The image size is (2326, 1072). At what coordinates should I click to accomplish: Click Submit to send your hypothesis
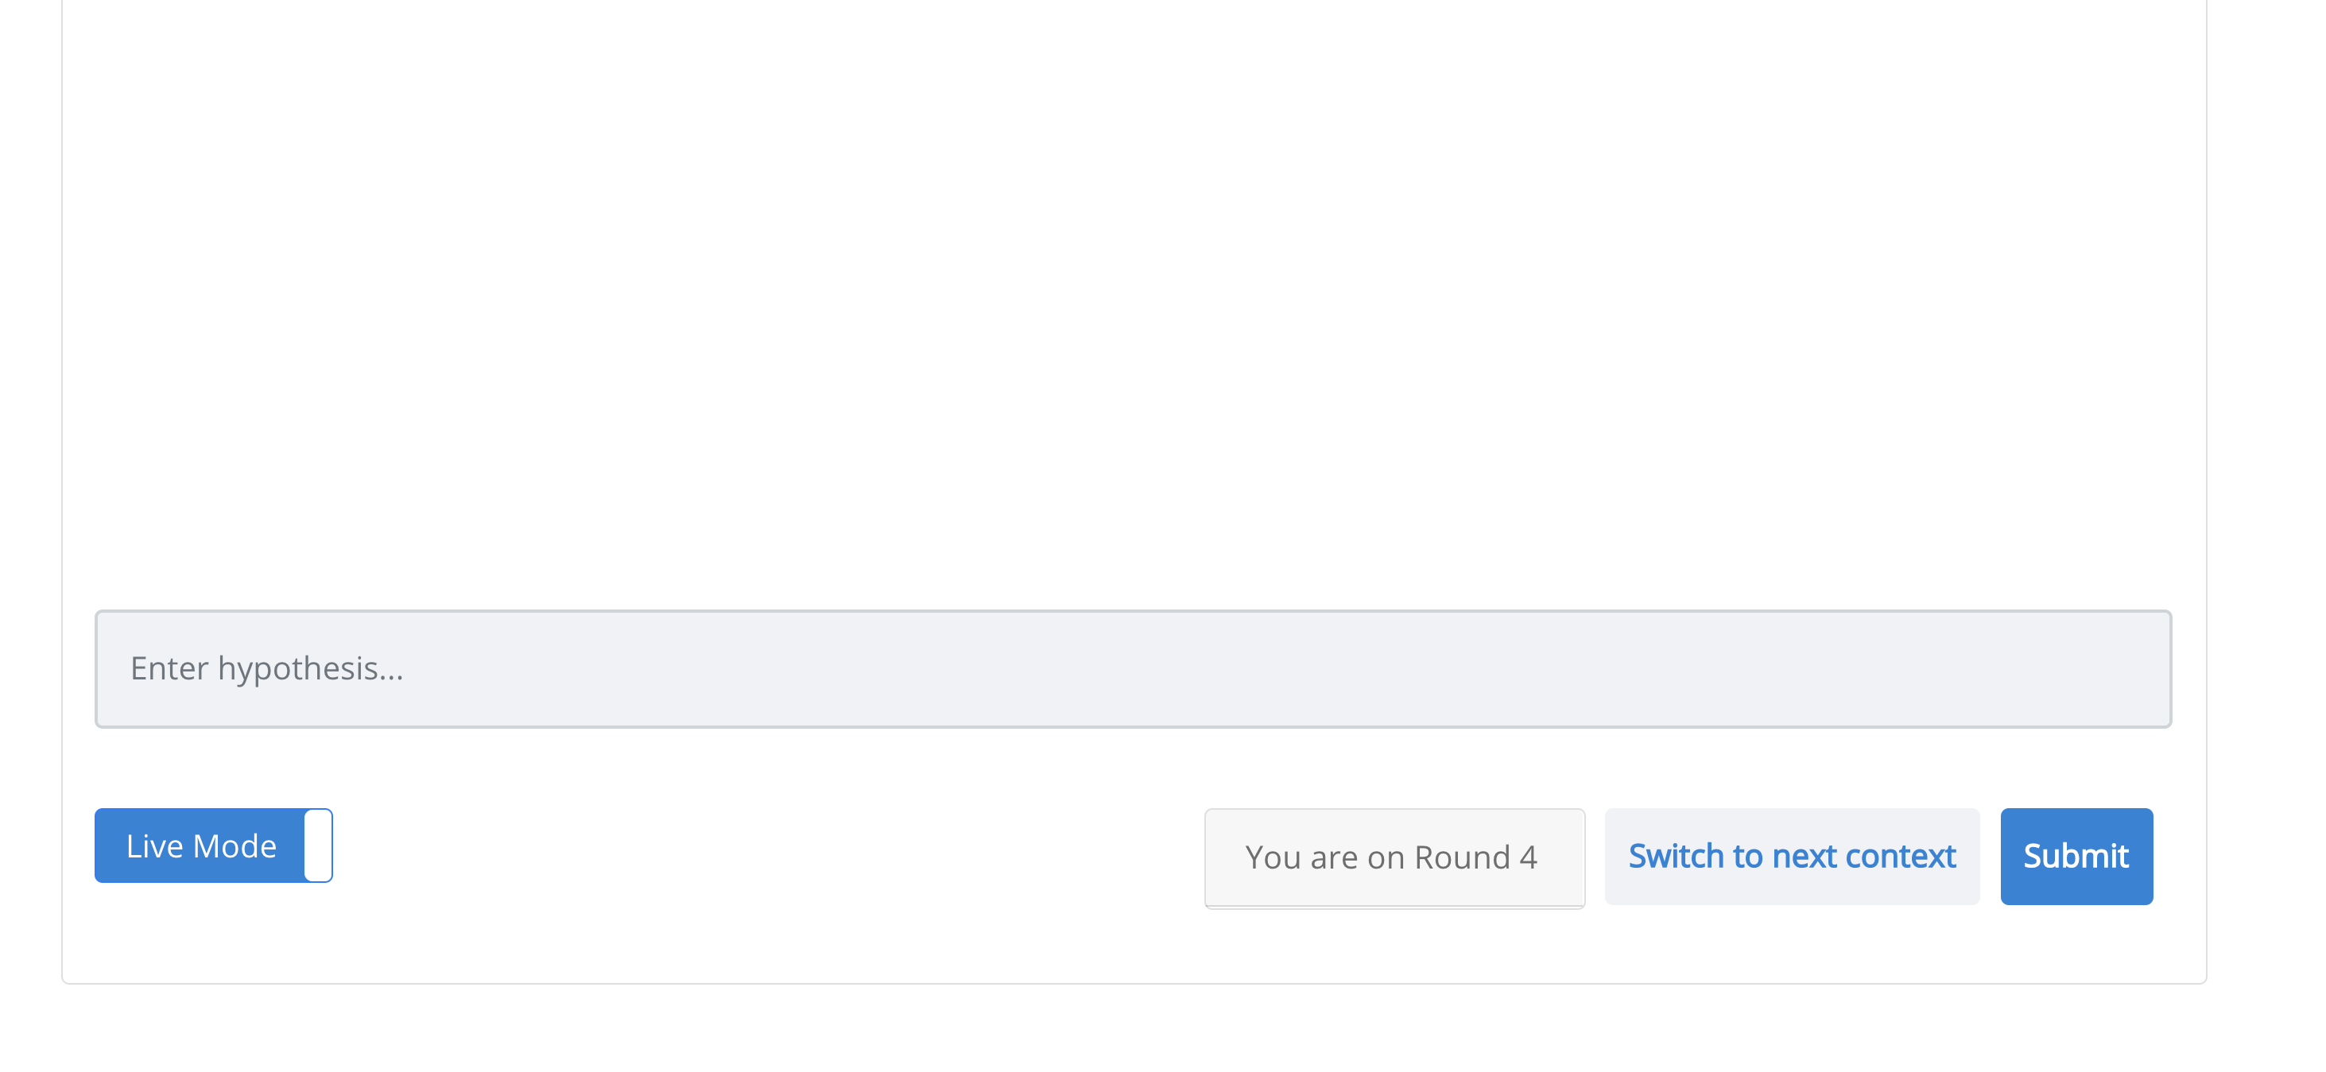coord(2076,855)
